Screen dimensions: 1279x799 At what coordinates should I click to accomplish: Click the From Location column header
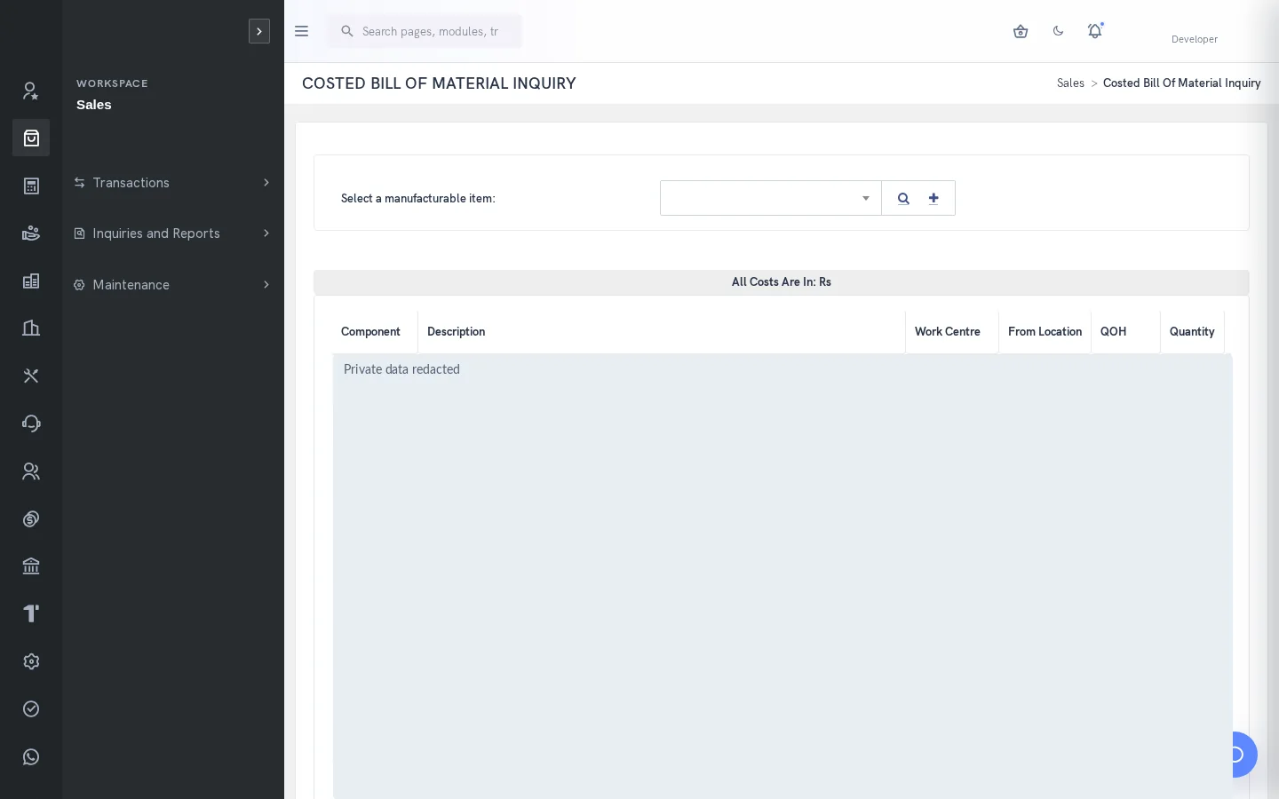coord(1045,332)
